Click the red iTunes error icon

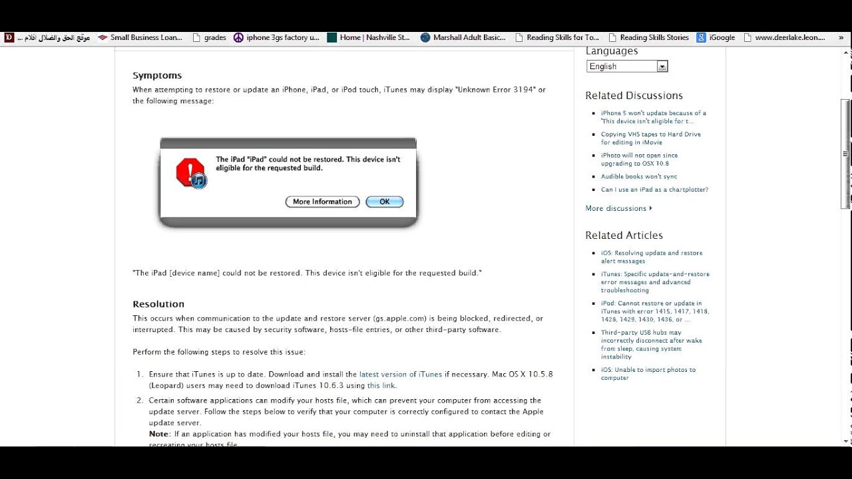pyautogui.click(x=191, y=173)
